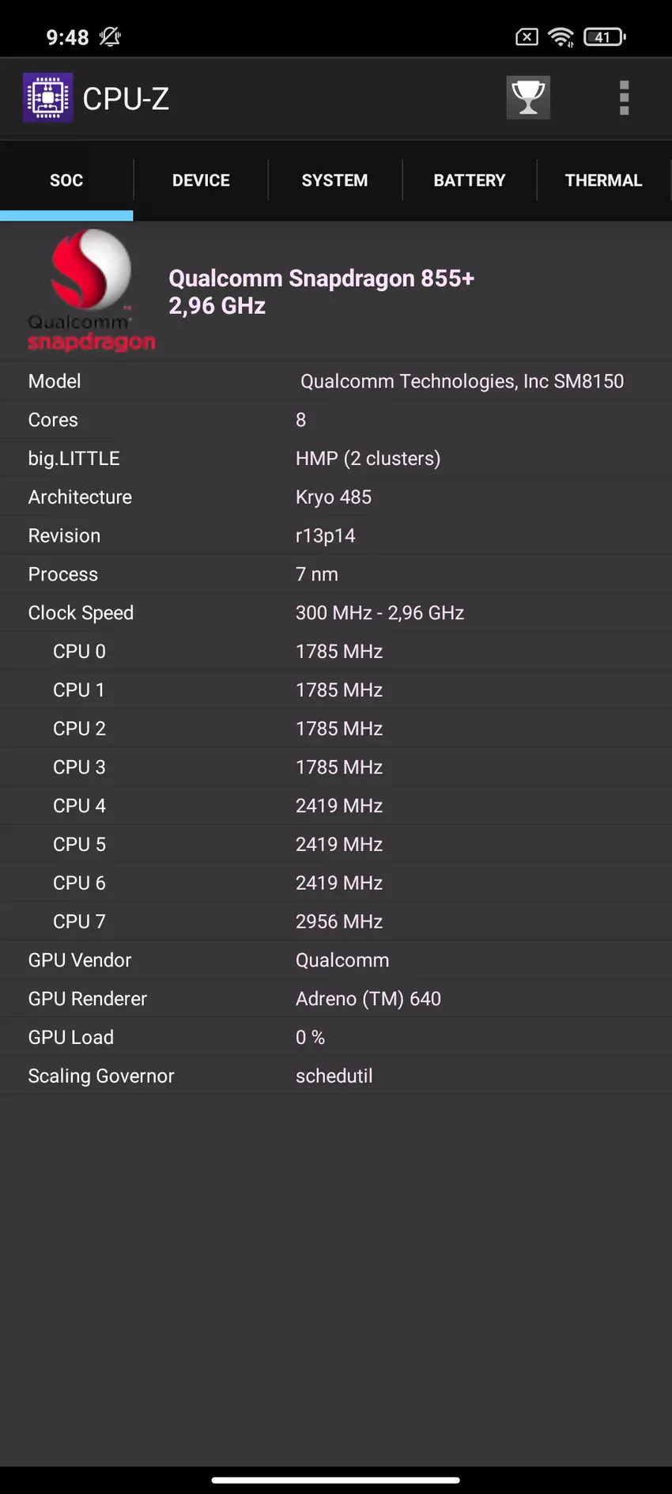
Task: Open the THERMAL tab
Action: coord(603,180)
